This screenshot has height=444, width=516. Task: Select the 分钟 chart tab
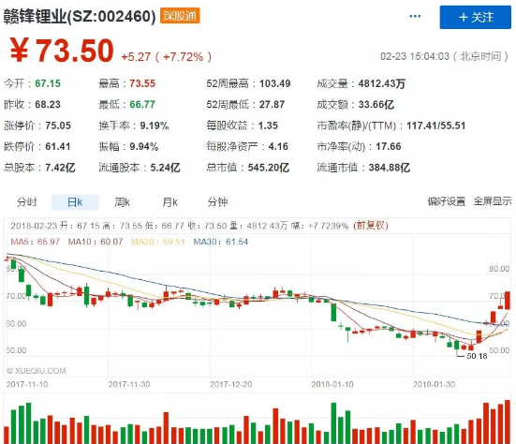pos(217,201)
